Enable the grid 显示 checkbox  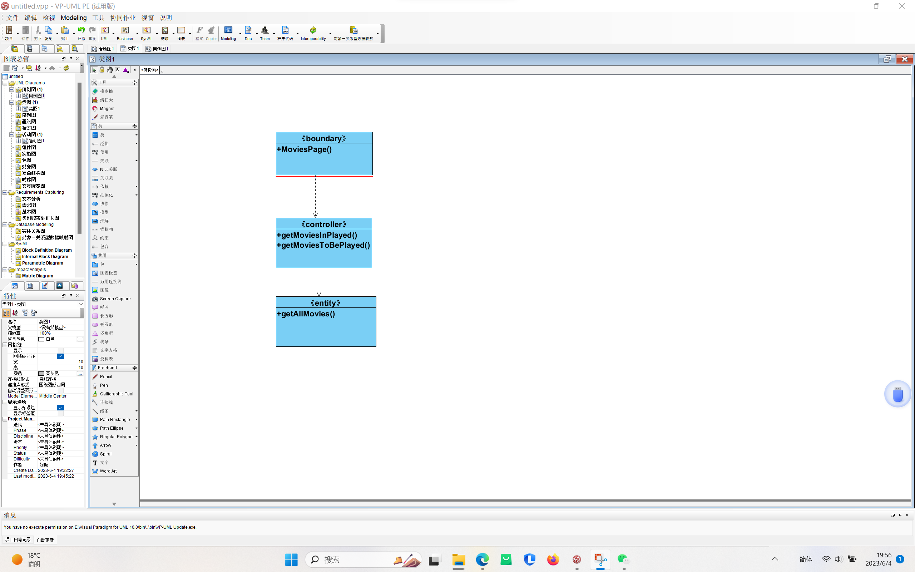(x=60, y=351)
